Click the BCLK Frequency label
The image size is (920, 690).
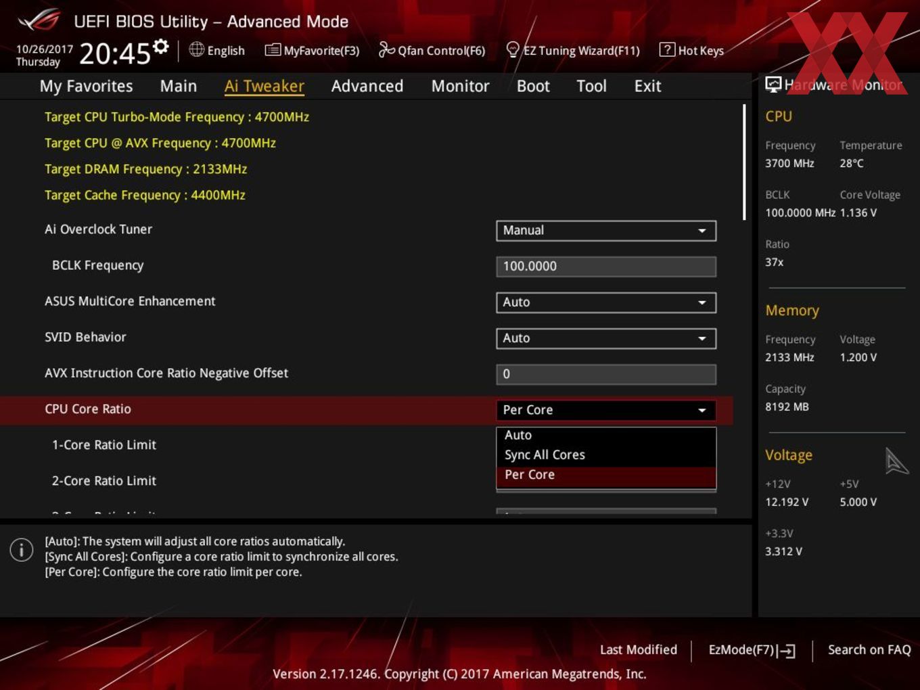click(98, 265)
